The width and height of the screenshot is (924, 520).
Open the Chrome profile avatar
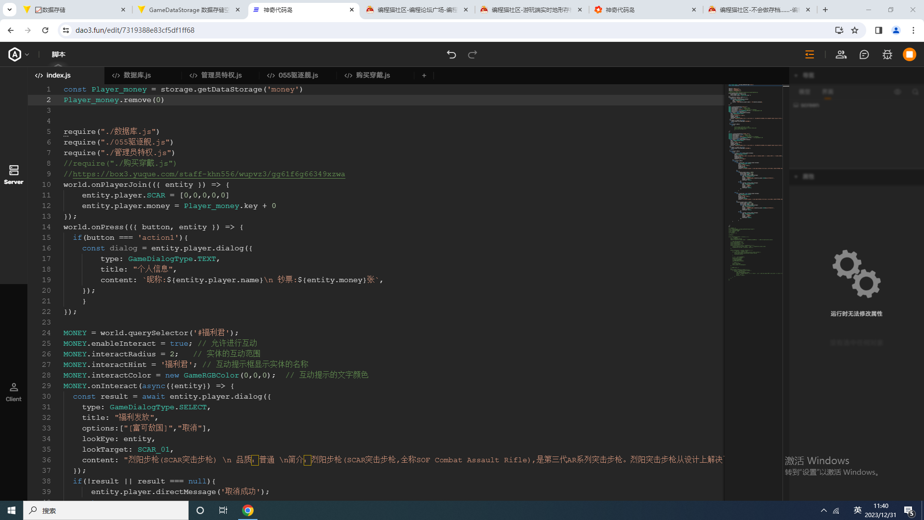point(896,30)
